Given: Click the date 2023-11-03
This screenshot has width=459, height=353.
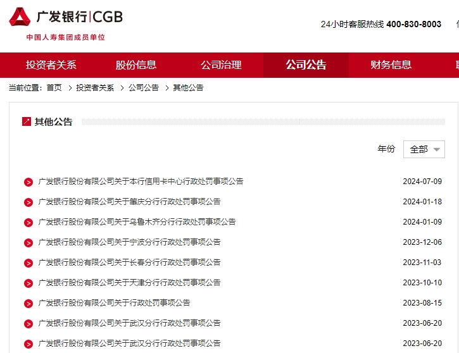Looking at the screenshot, I should click(x=422, y=263).
